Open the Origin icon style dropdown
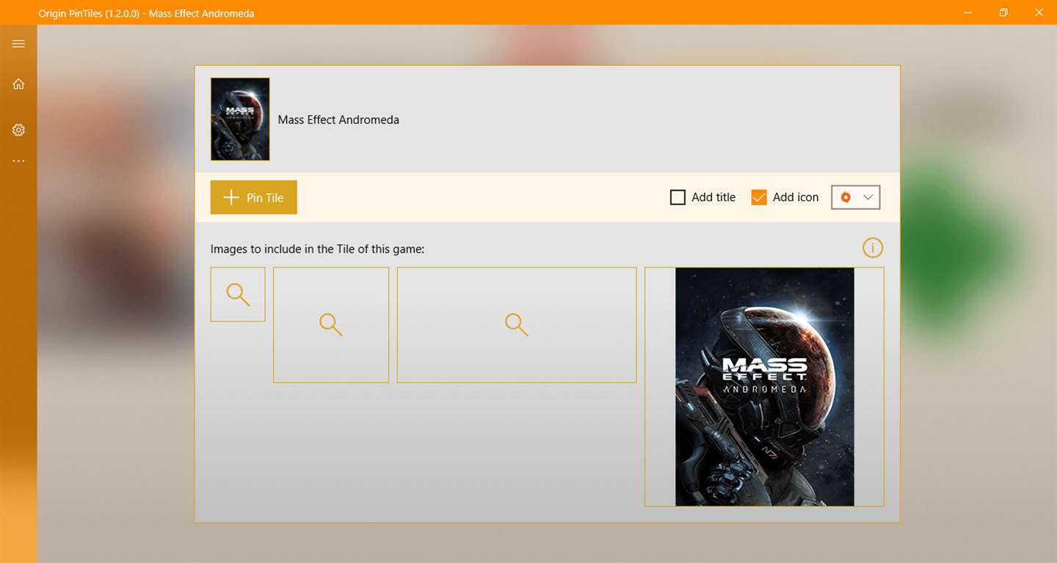Image resolution: width=1057 pixels, height=563 pixels. [x=855, y=197]
